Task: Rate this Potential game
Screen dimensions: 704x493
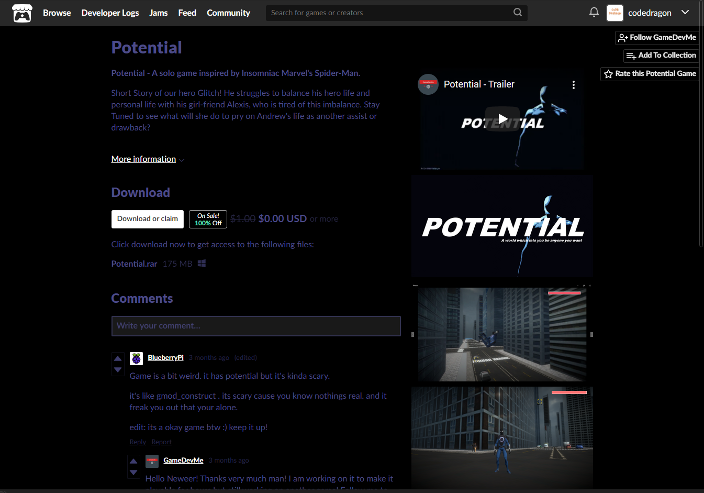Action: pyautogui.click(x=650, y=74)
